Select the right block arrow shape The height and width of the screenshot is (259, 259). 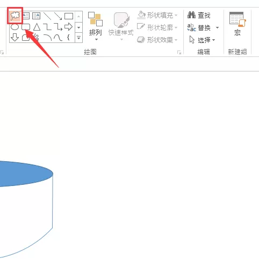pos(69,27)
